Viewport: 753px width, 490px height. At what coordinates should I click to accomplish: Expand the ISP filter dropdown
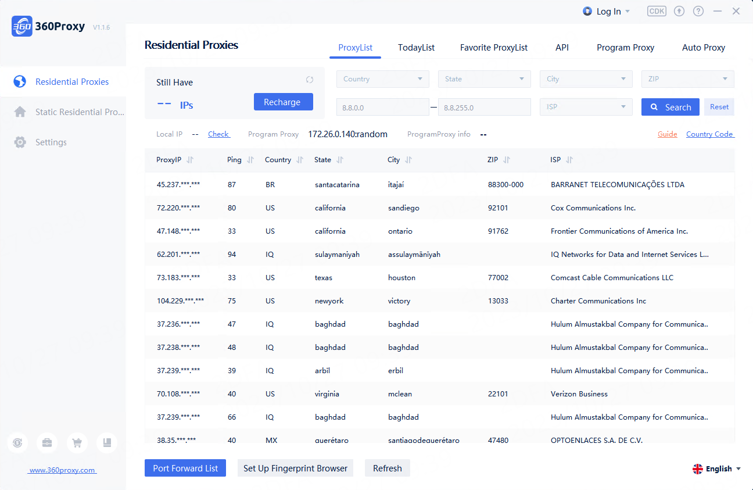(x=586, y=107)
